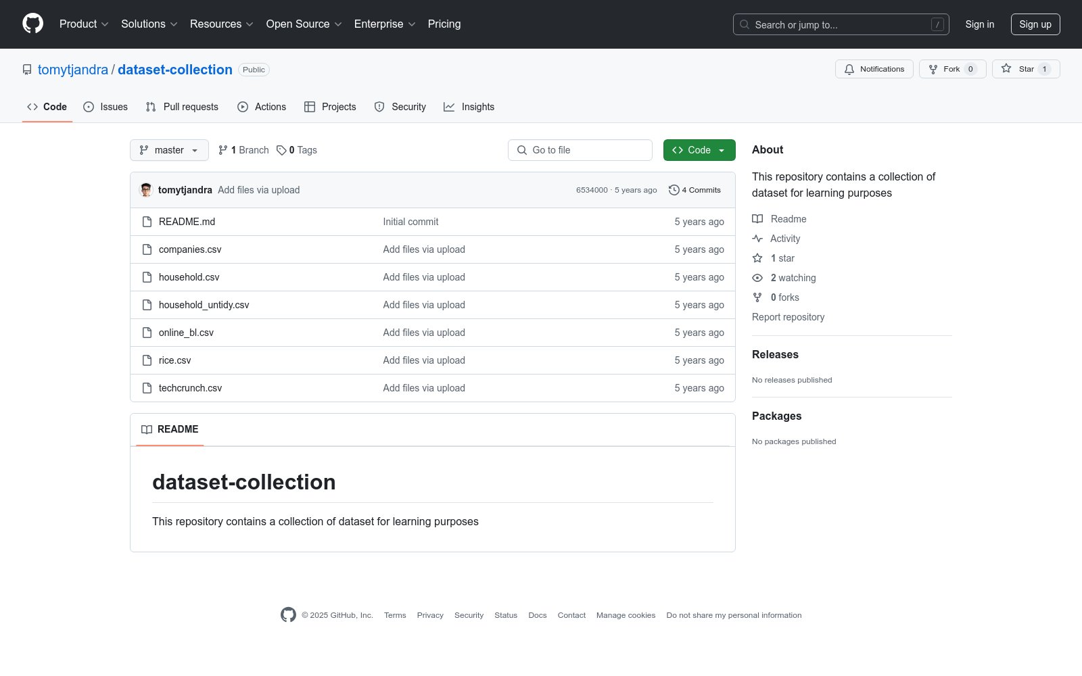Open the Actions tab
The width and height of the screenshot is (1082, 676).
[x=262, y=107]
